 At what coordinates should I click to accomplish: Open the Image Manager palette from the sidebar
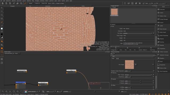point(164,19)
